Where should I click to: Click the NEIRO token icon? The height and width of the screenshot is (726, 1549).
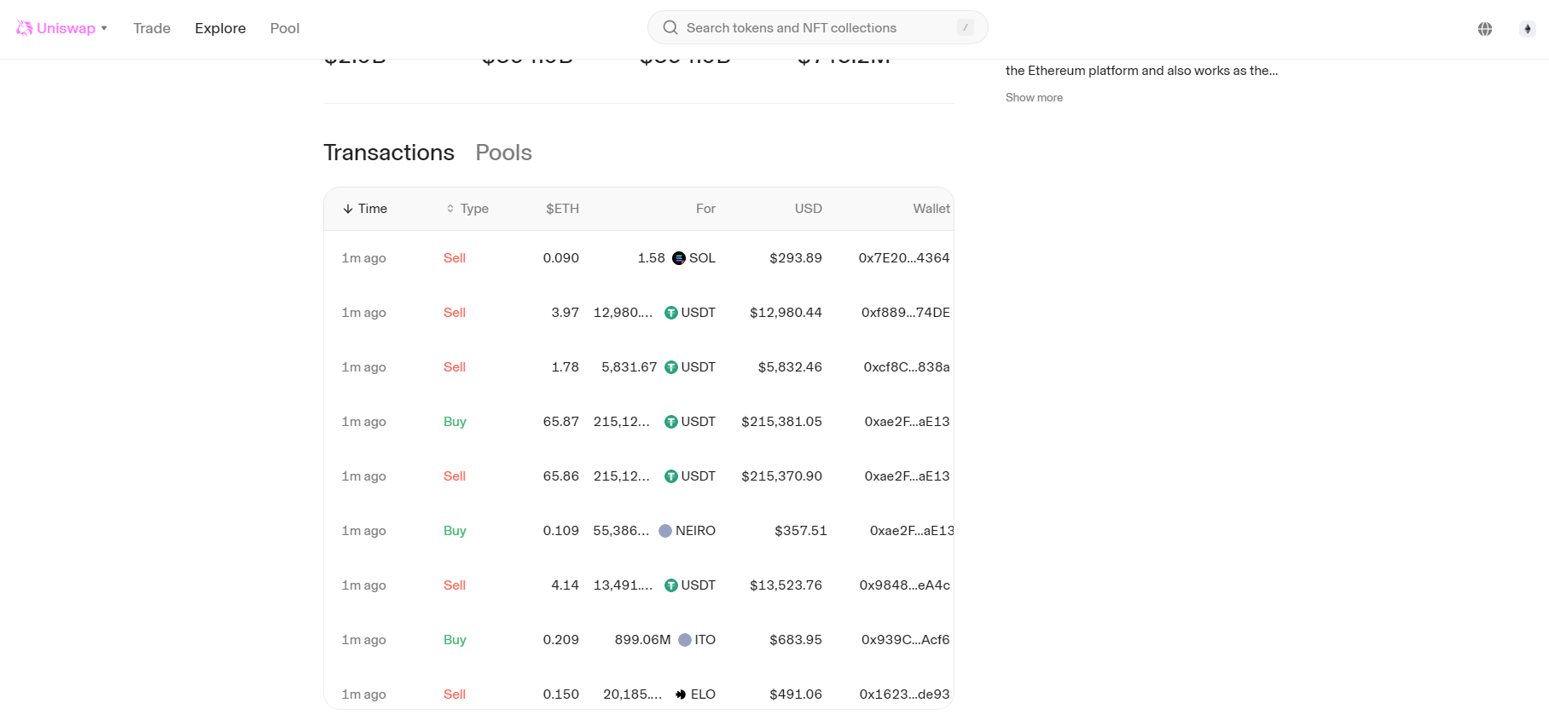665,531
